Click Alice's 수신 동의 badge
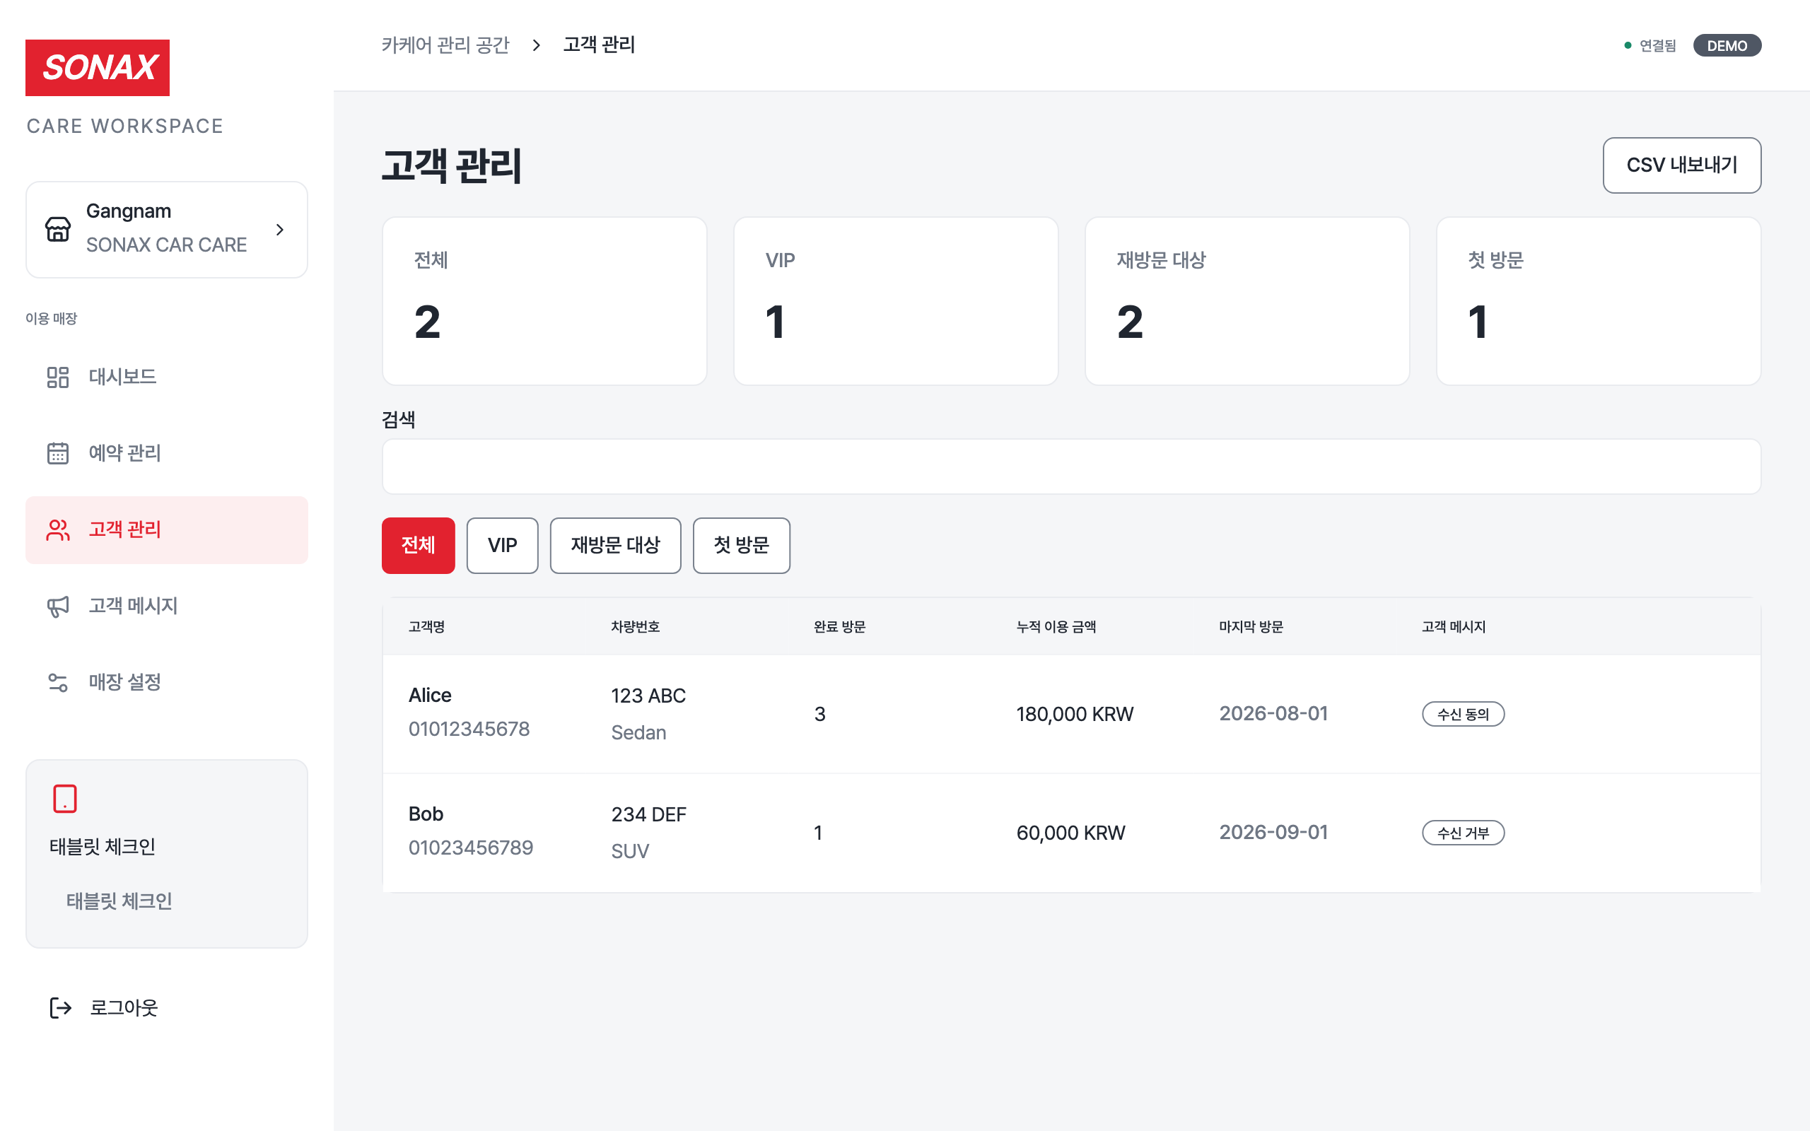This screenshot has height=1131, width=1810. pos(1463,715)
